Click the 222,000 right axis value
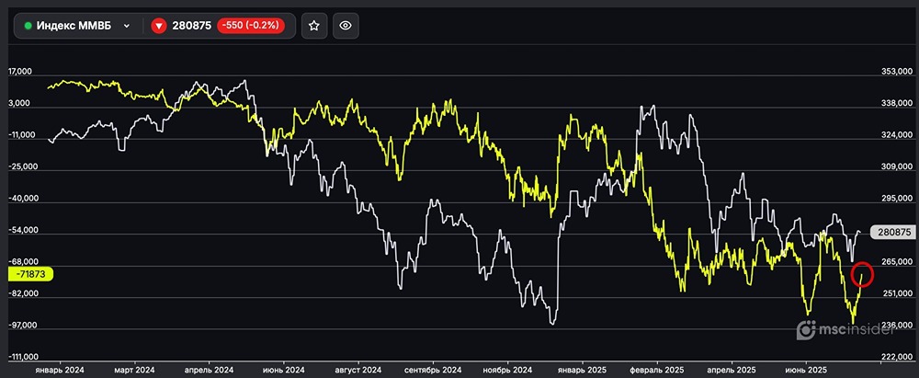919x378 pixels. [896, 357]
